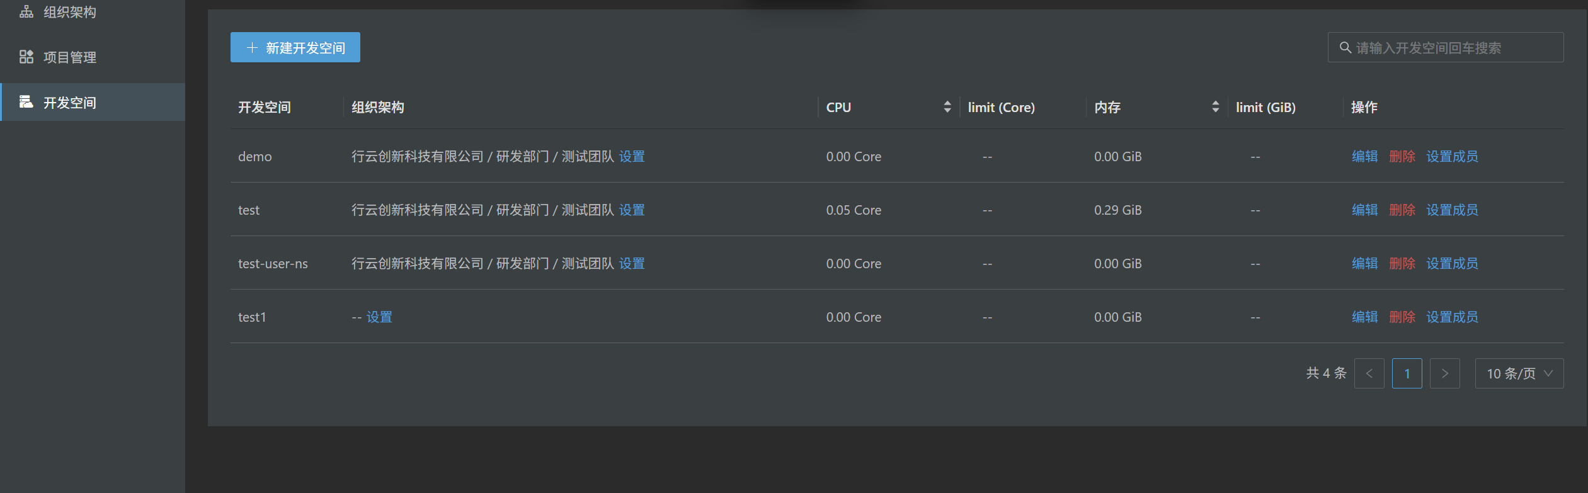Click the dev space sidebar icon
Image resolution: width=1588 pixels, height=493 pixels.
(x=26, y=102)
